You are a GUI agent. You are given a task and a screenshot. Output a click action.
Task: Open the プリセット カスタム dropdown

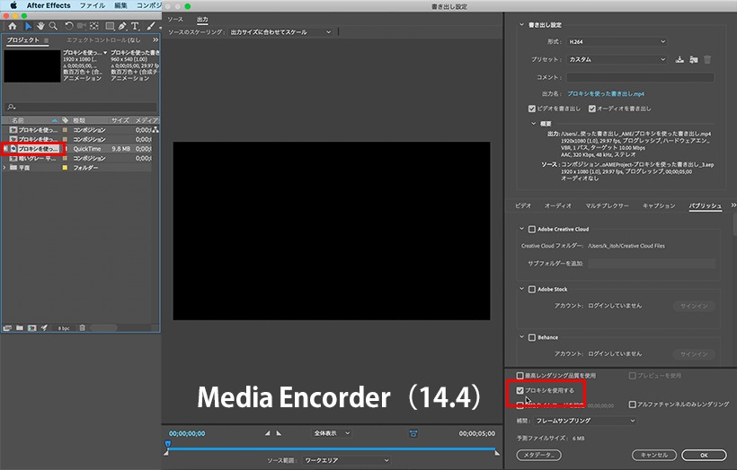click(x=617, y=59)
